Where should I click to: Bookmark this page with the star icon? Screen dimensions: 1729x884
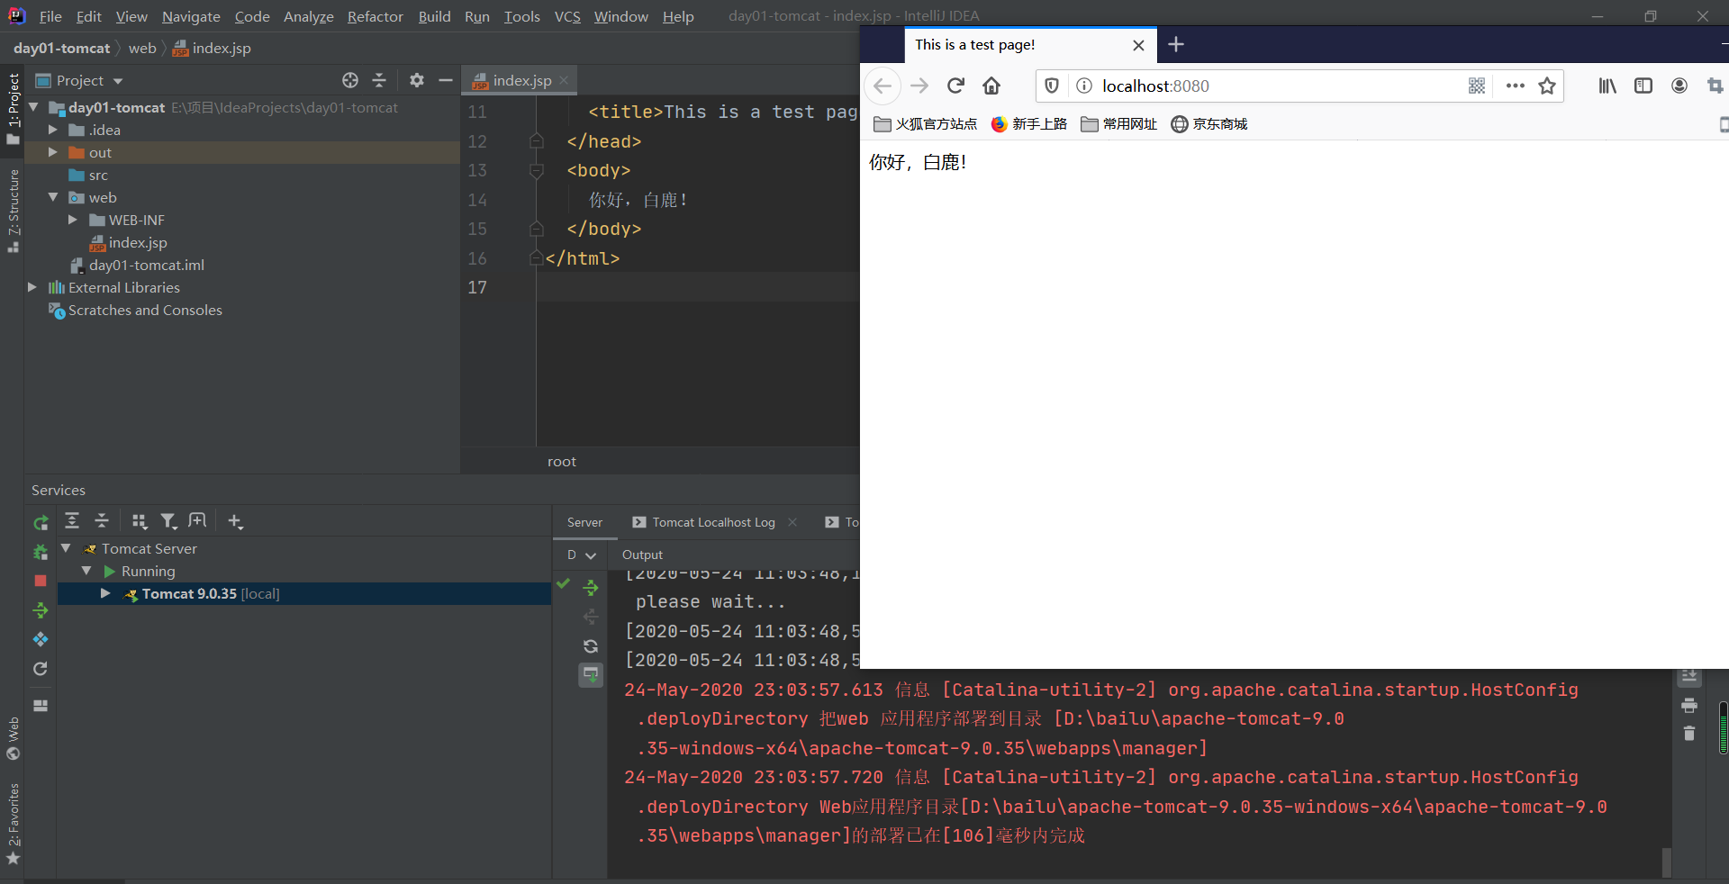pyautogui.click(x=1547, y=86)
